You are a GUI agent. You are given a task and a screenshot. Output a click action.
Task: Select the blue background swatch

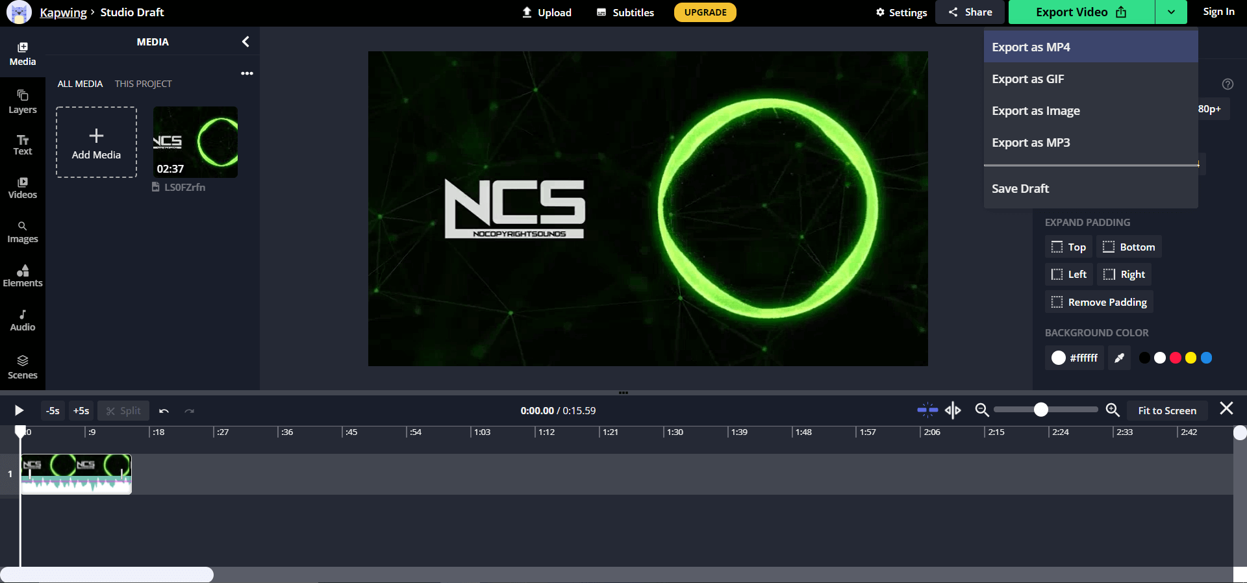click(1206, 358)
